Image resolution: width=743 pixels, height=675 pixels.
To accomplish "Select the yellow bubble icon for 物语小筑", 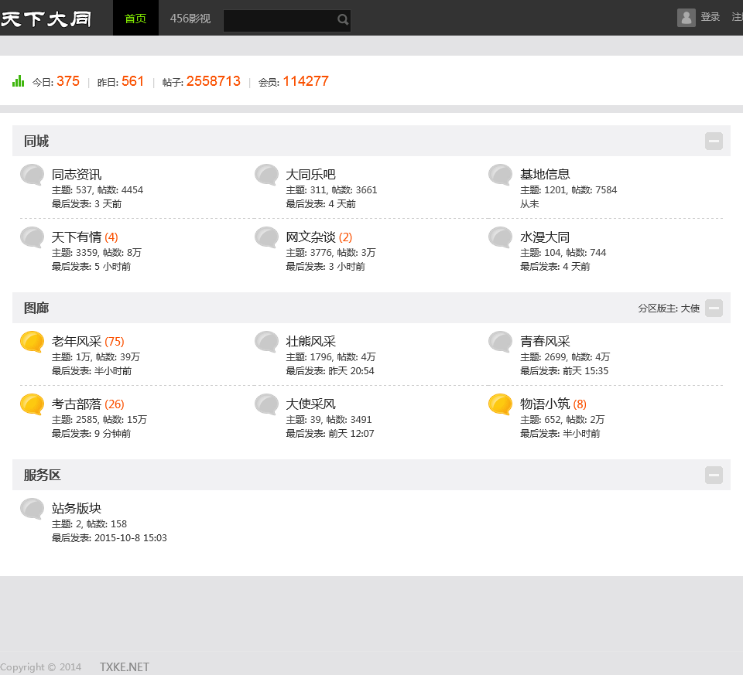I will point(501,404).
